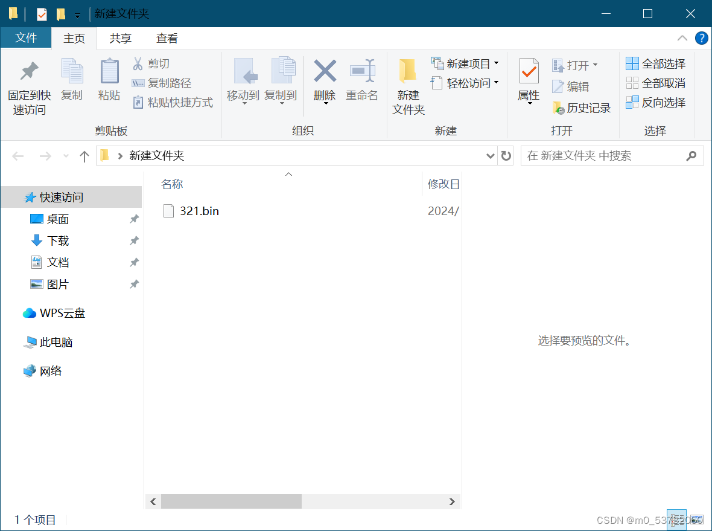Switch to the Home (主页) tab
The width and height of the screenshot is (712, 531).
coord(74,38)
